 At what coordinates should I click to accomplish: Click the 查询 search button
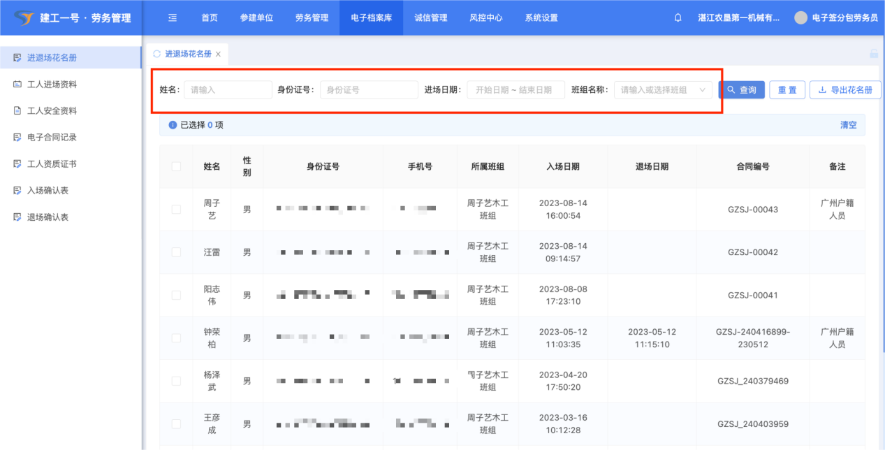point(741,90)
